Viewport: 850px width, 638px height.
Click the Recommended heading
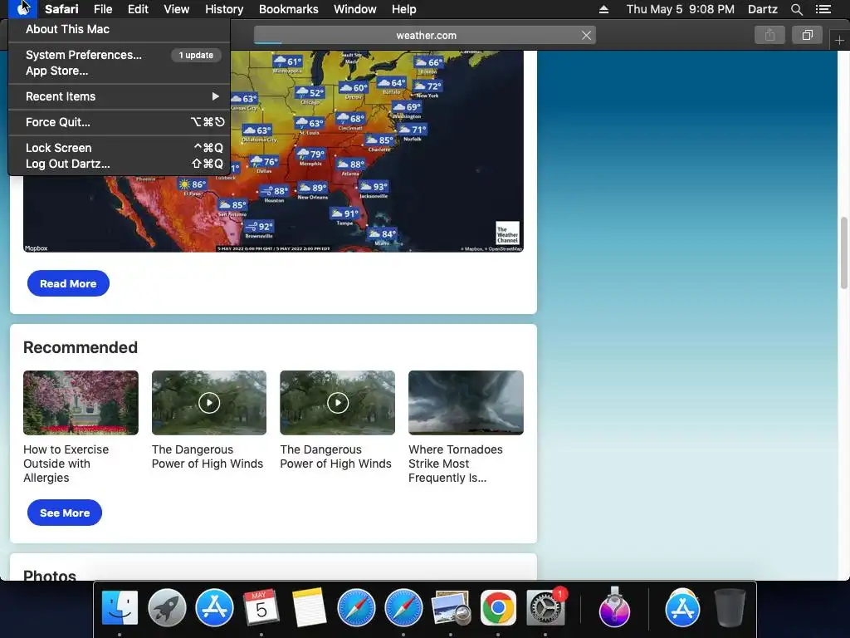pyautogui.click(x=81, y=347)
